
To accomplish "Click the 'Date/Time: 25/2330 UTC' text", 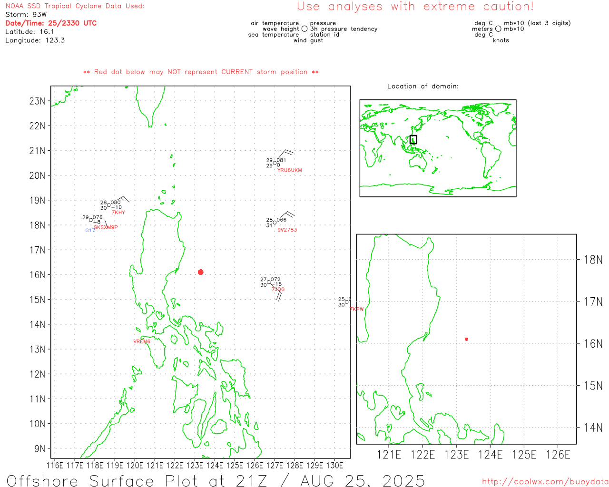I will tap(51, 23).
